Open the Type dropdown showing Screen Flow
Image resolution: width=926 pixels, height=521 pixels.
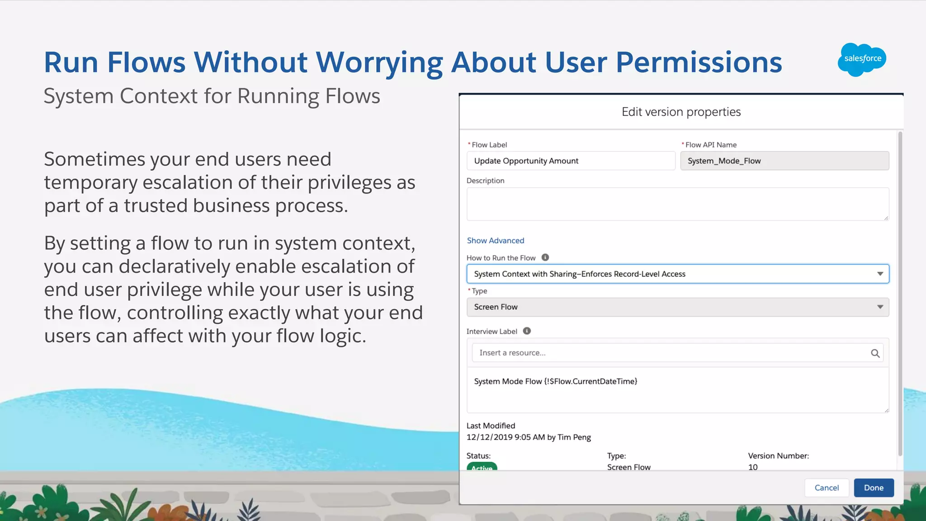(x=678, y=307)
